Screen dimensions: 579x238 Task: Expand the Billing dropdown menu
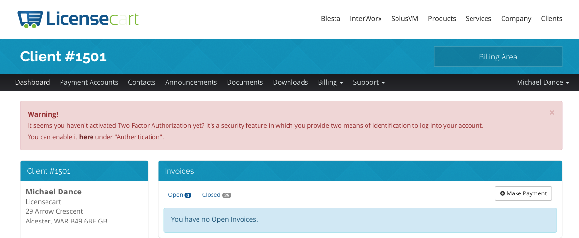pyautogui.click(x=331, y=82)
